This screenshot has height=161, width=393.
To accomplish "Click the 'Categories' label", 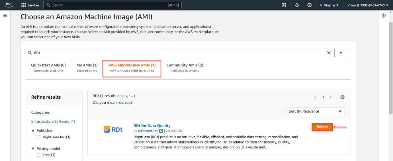I will 40,113.
